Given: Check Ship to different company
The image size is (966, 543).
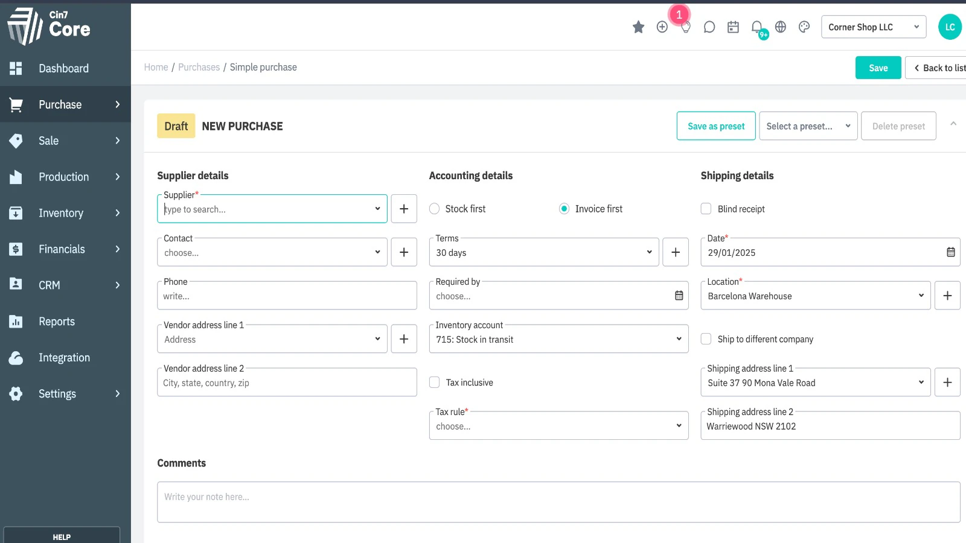Looking at the screenshot, I should [706, 339].
